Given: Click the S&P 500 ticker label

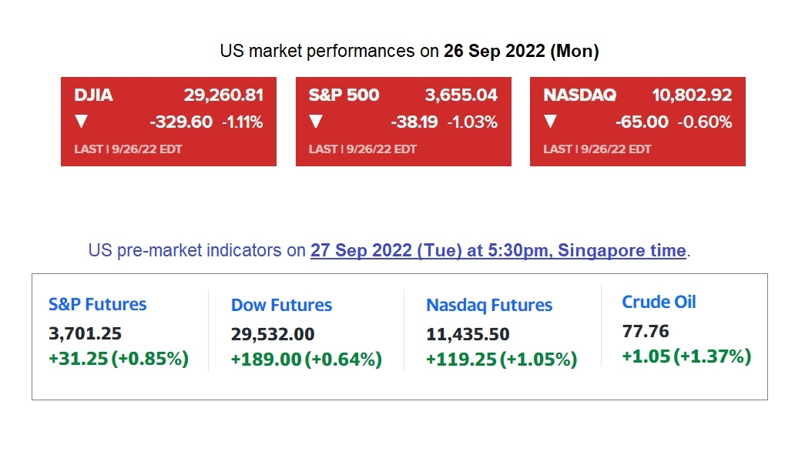Looking at the screenshot, I should click(344, 95).
